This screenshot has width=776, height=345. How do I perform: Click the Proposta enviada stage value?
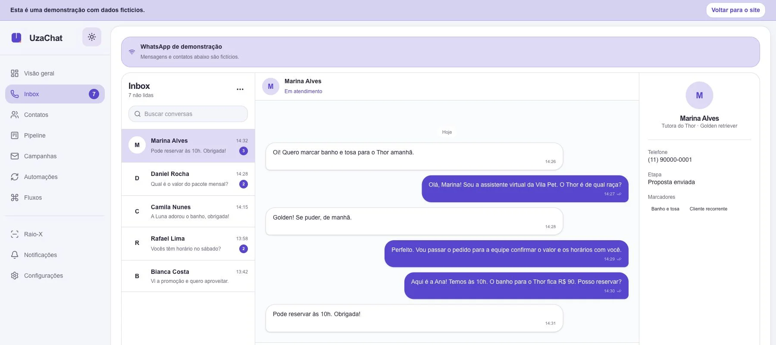[671, 182]
